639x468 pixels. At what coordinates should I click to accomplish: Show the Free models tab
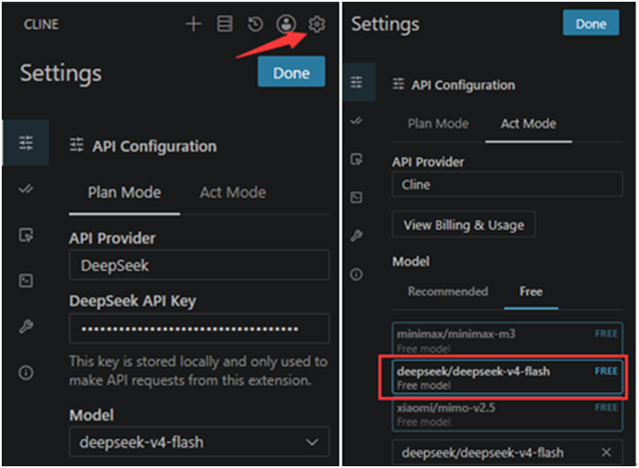531,291
